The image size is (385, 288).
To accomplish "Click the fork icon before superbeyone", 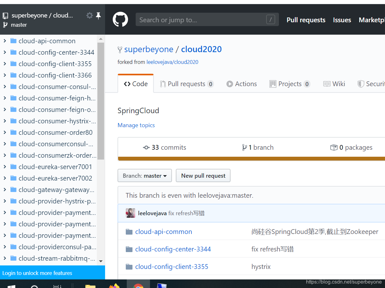I will pyautogui.click(x=120, y=50).
